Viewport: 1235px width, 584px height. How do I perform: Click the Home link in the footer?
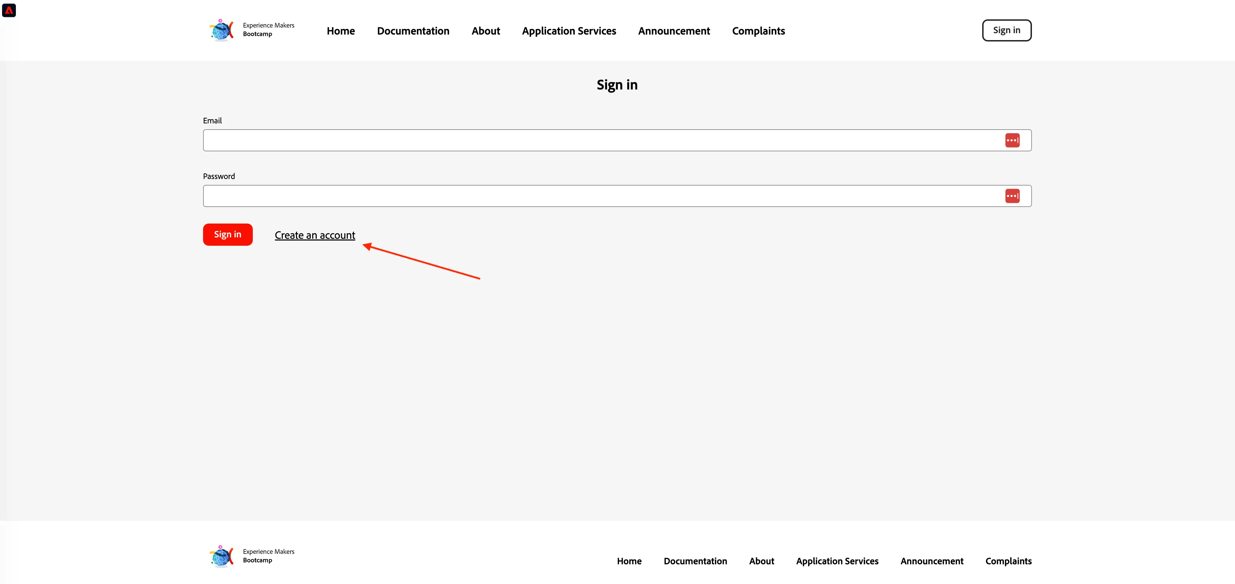629,561
